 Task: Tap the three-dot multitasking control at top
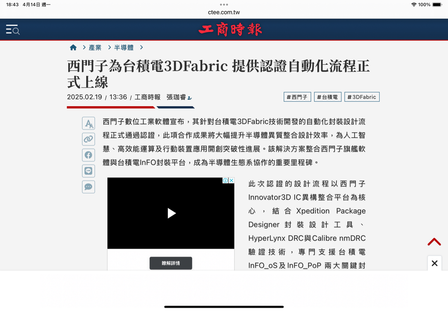point(224,5)
